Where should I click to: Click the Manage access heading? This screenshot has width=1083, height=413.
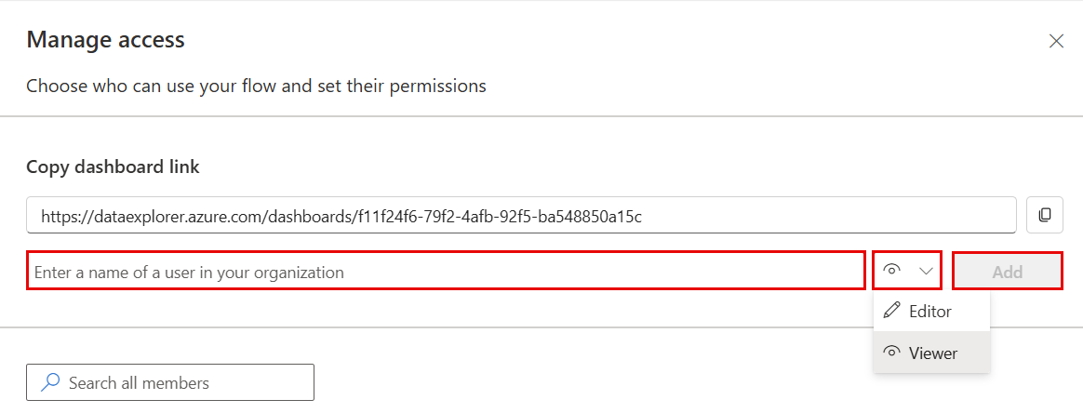pos(105,40)
